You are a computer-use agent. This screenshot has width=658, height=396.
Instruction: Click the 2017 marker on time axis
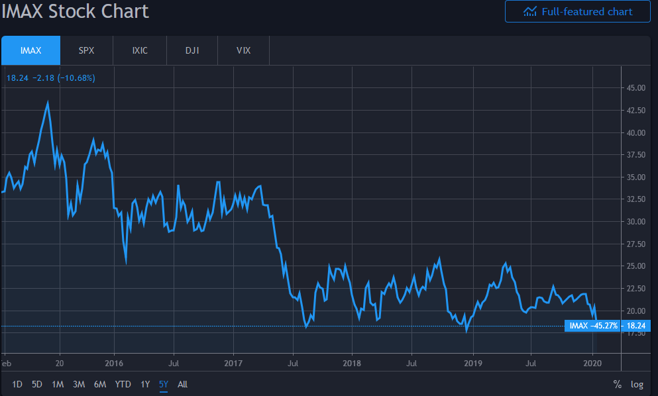pos(233,363)
